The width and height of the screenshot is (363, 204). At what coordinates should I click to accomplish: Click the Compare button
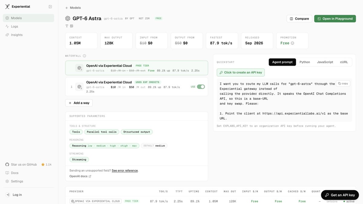[299, 19]
